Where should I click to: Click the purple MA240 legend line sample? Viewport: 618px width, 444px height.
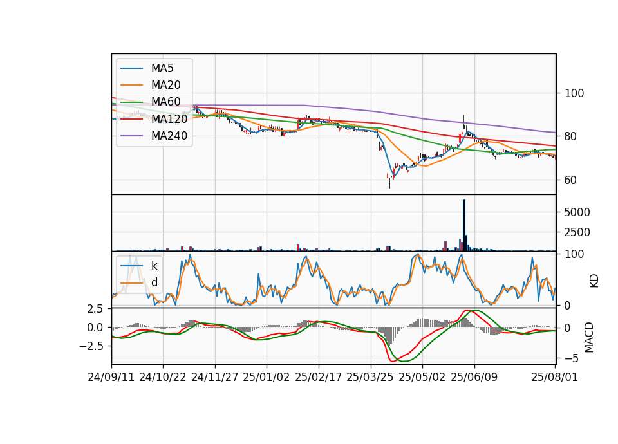(x=131, y=136)
